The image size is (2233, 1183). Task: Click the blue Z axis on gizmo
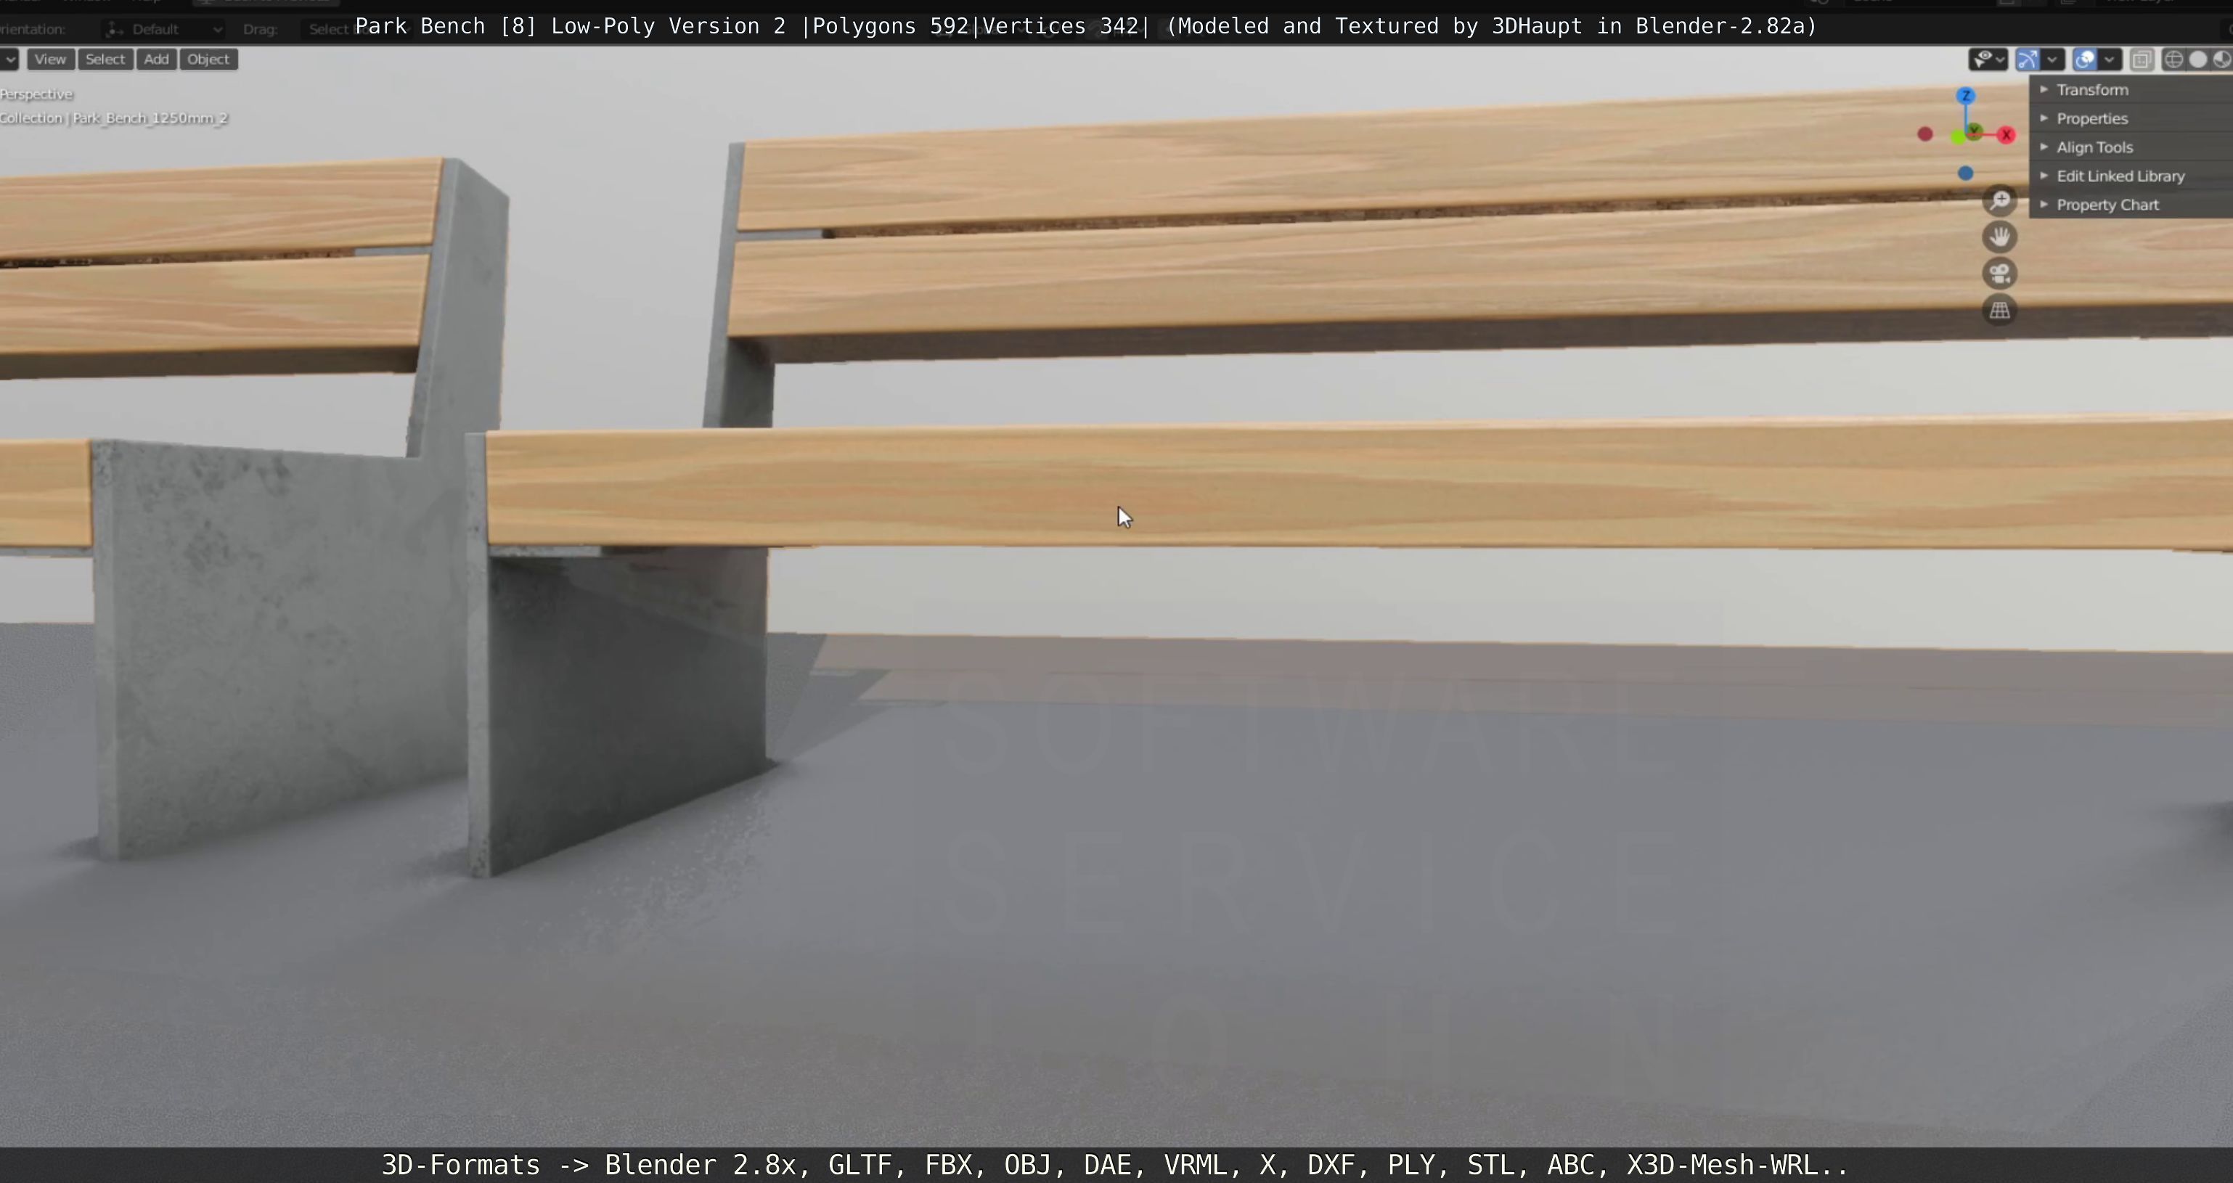1965,95
